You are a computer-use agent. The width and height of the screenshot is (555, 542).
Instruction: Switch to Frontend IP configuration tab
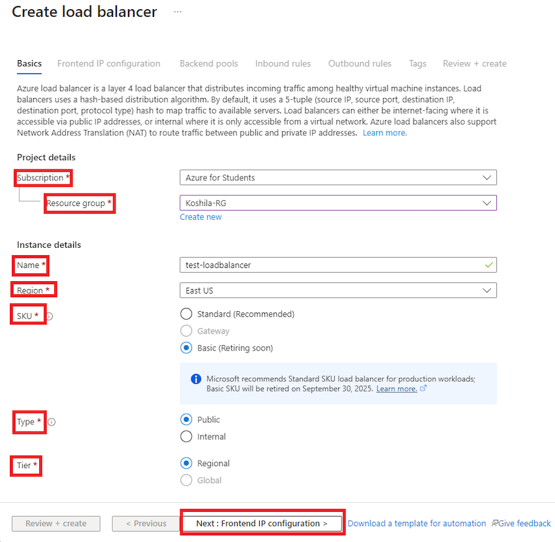coord(108,63)
